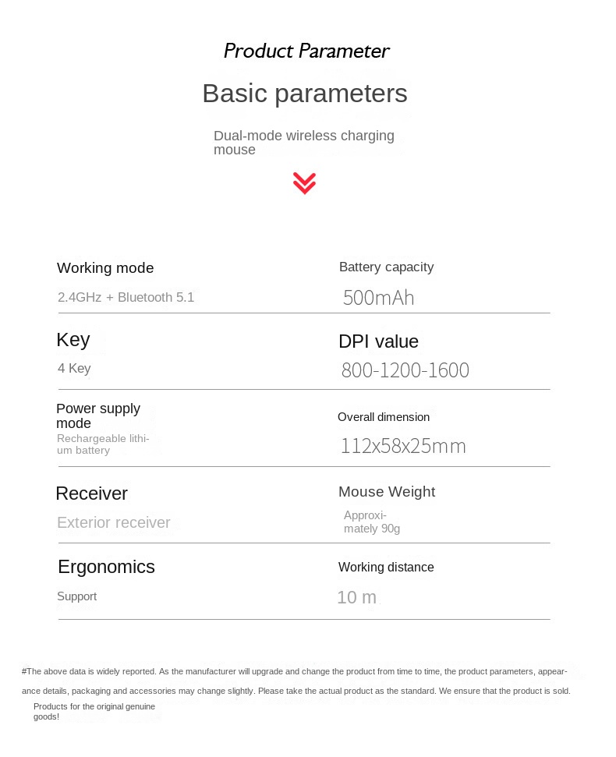This screenshot has width=616, height=757.
Task: Select the "800-1200-1600" DPI text
Action: pyautogui.click(x=405, y=370)
